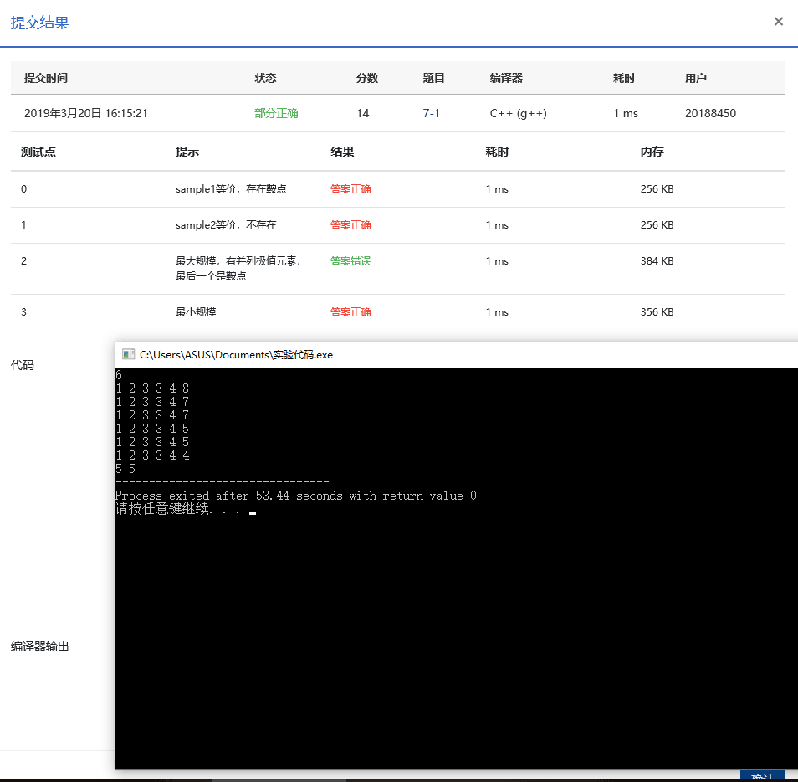The height and width of the screenshot is (782, 798).
Task: Click 答案正确 result of test point 0
Action: click(350, 189)
